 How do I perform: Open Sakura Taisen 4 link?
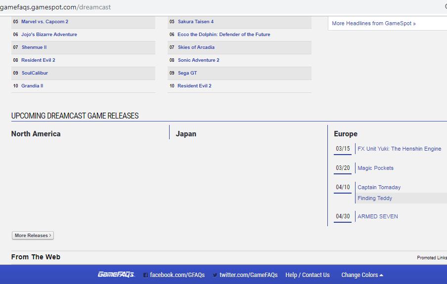(196, 22)
